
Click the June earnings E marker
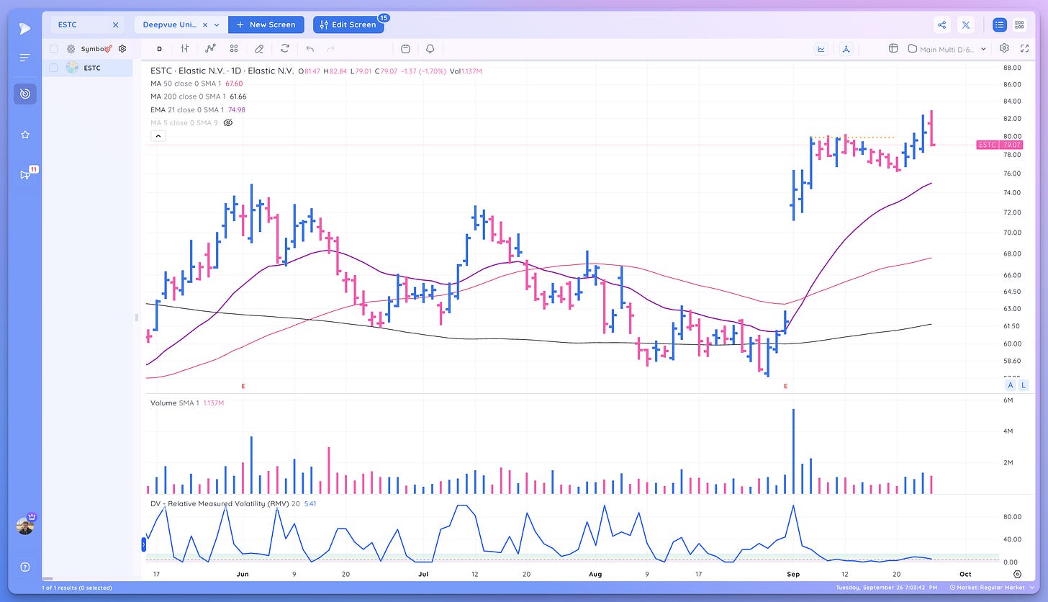point(243,387)
